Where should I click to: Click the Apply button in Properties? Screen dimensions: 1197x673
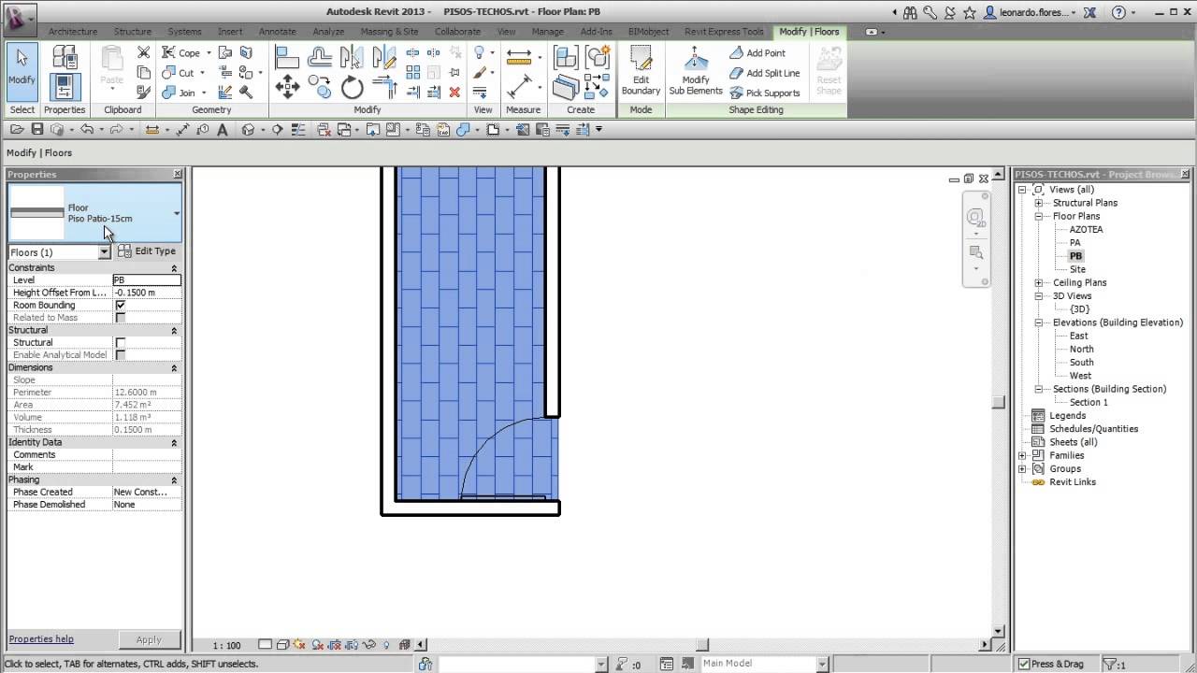tap(149, 640)
